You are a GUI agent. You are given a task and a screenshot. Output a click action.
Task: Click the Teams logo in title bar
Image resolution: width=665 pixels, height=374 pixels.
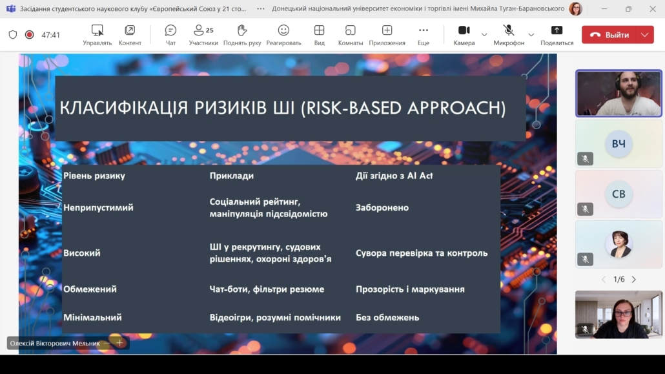[10, 8]
